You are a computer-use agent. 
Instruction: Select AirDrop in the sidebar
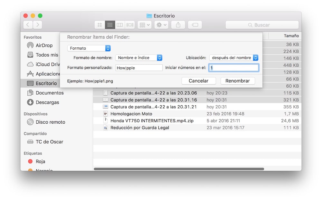coord(44,45)
